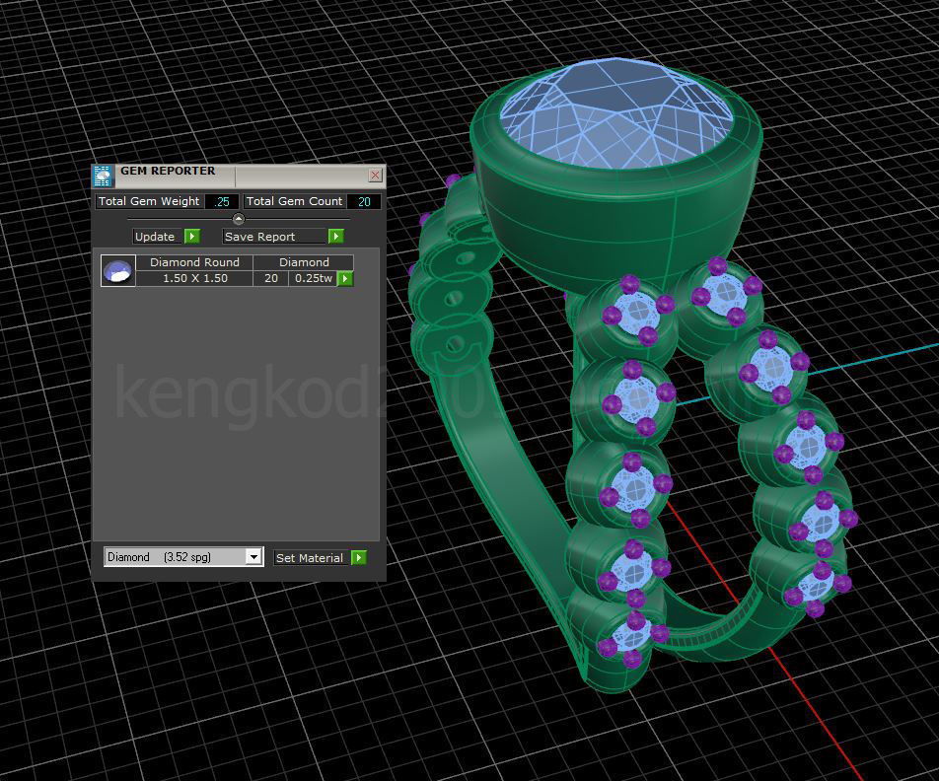Click the Save Report button
This screenshot has width=939, height=781.
click(275, 237)
